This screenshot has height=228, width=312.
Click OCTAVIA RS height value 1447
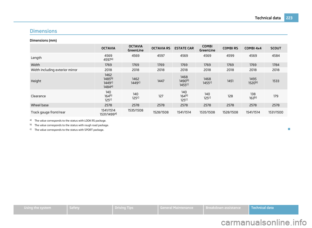[161, 81]
